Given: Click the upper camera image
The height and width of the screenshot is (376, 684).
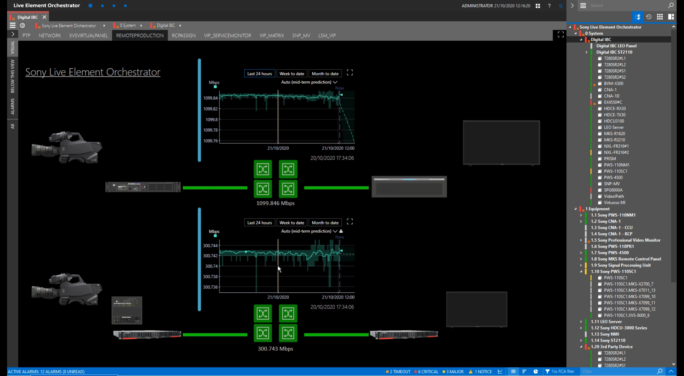Looking at the screenshot, I should 67,147.
